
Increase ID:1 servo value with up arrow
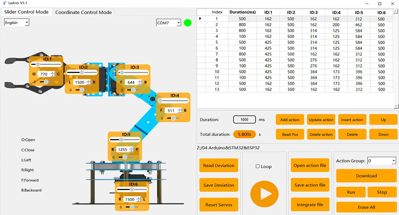coord(53,73)
